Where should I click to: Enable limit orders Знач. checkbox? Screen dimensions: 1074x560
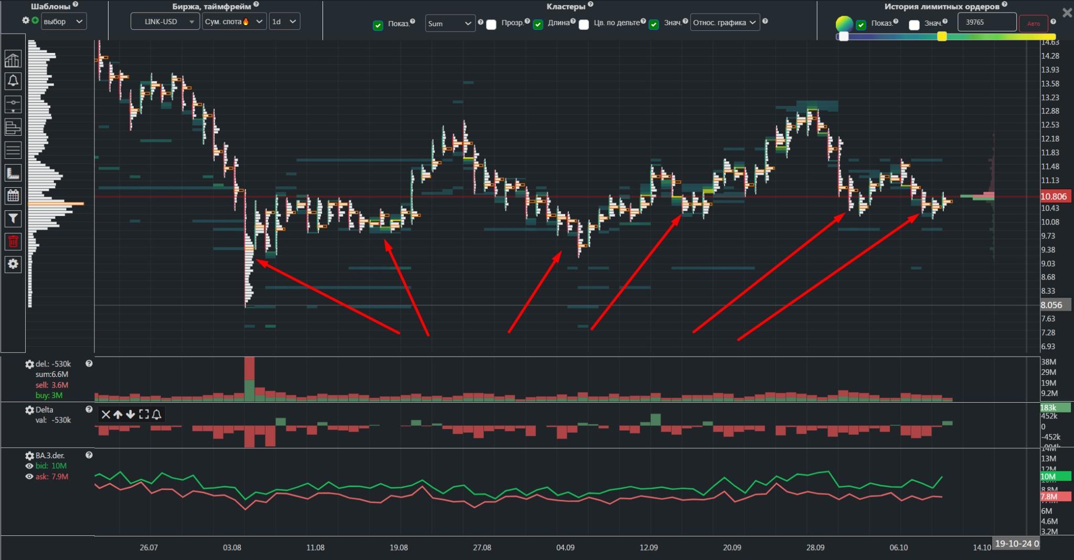[x=914, y=25]
